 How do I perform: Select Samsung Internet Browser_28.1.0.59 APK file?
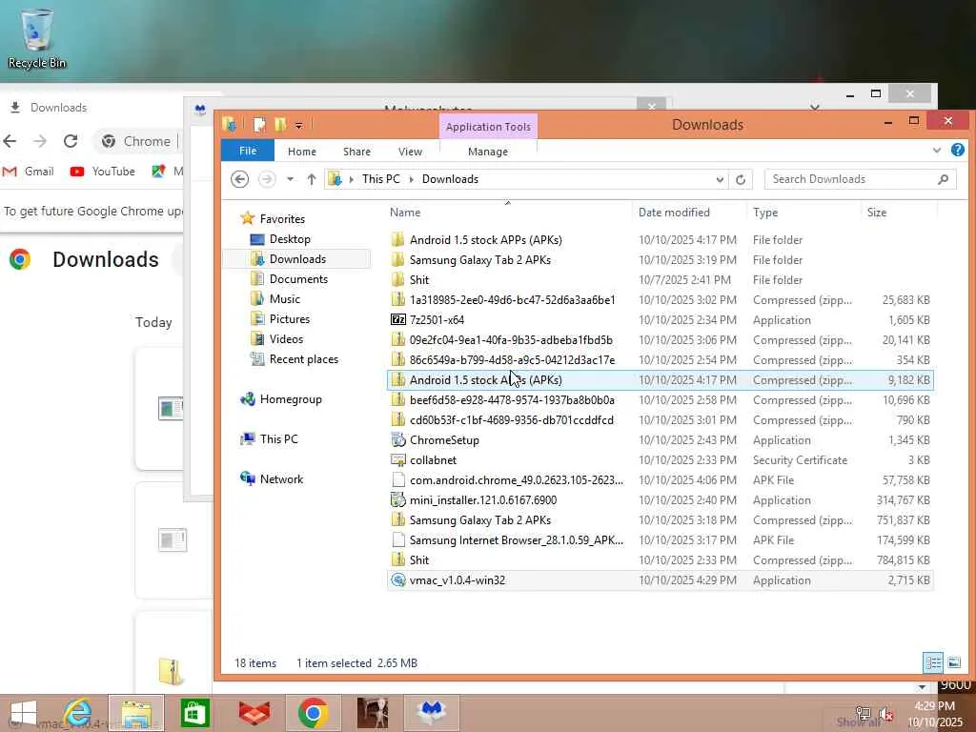(660, 540)
